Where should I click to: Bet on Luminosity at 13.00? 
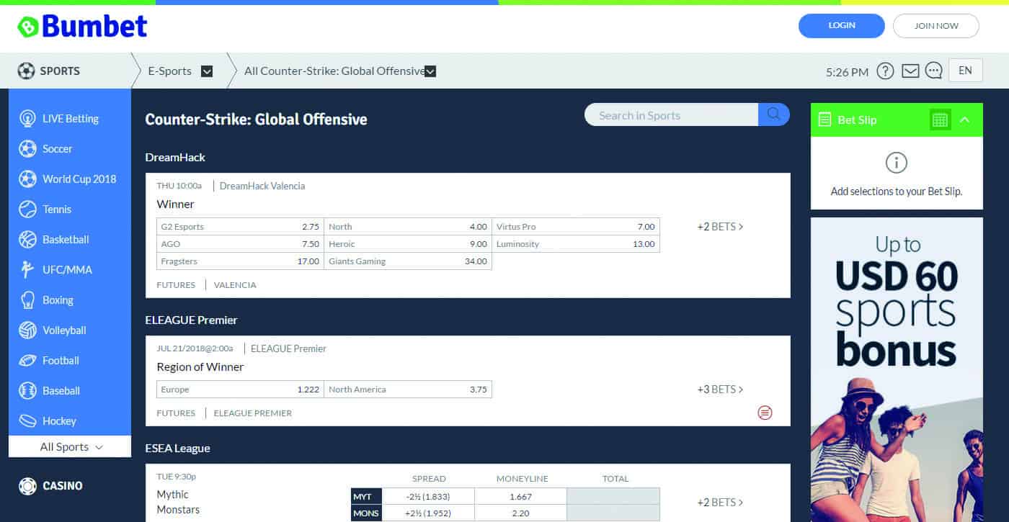point(576,244)
